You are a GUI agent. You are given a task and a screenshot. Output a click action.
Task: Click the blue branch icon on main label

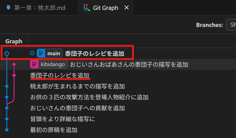coord(41,53)
